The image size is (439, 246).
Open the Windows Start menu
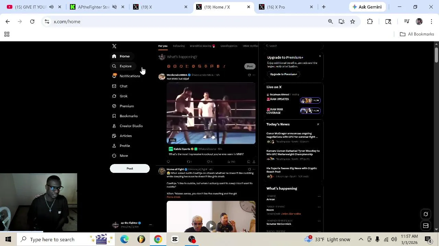[x=8, y=239]
